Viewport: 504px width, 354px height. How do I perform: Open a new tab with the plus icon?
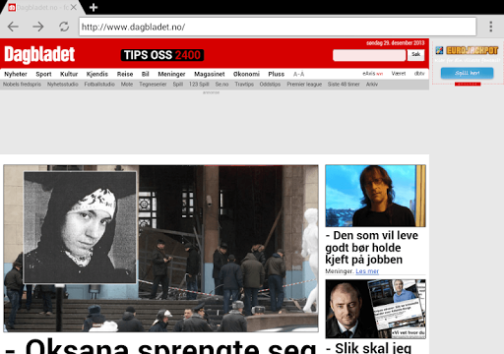click(x=94, y=7)
